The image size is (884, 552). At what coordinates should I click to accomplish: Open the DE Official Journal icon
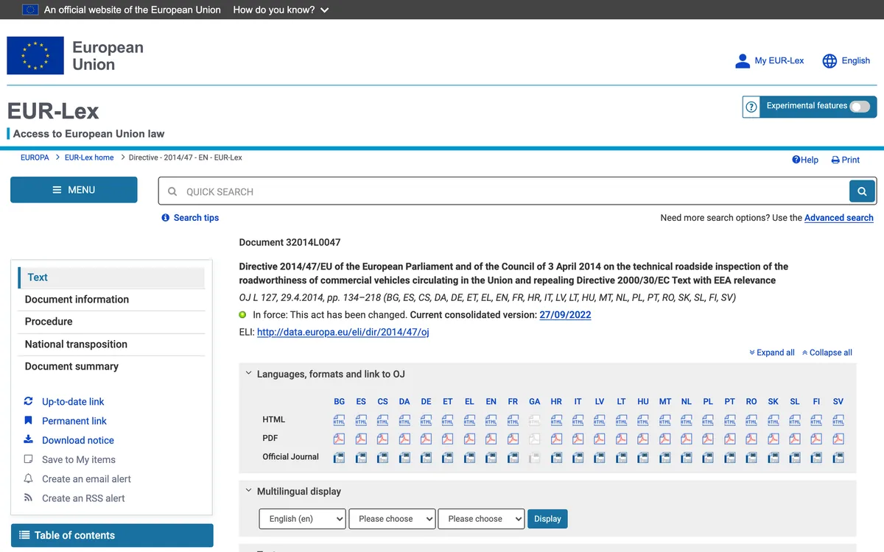coord(426,457)
